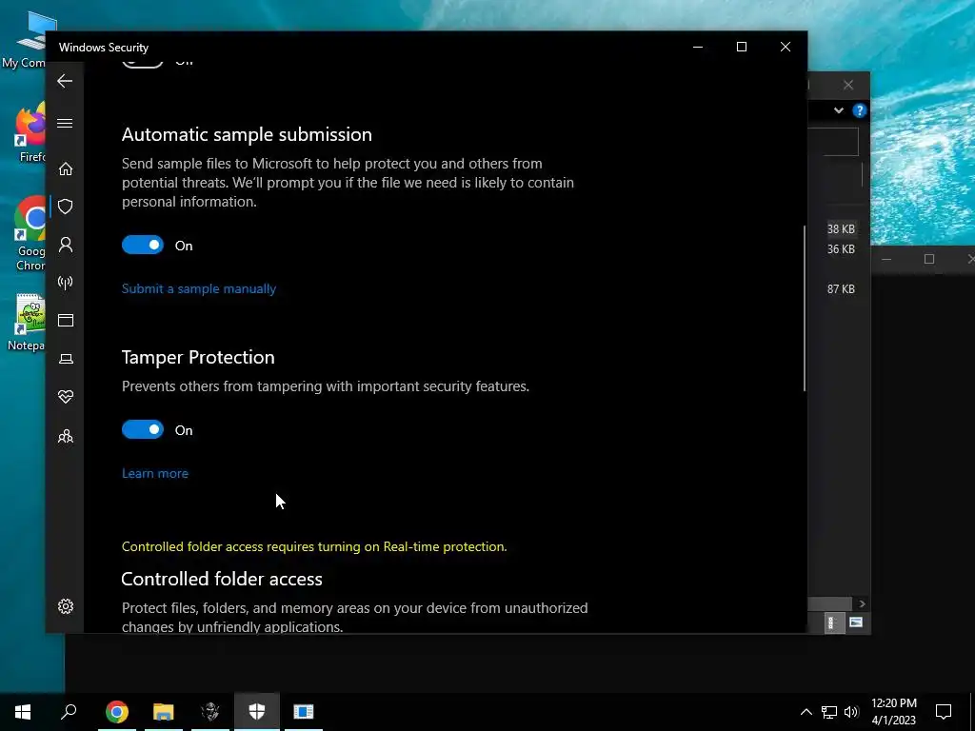Open Windows Security settings gear
Image resolution: width=975 pixels, height=731 pixels.
[x=66, y=606]
